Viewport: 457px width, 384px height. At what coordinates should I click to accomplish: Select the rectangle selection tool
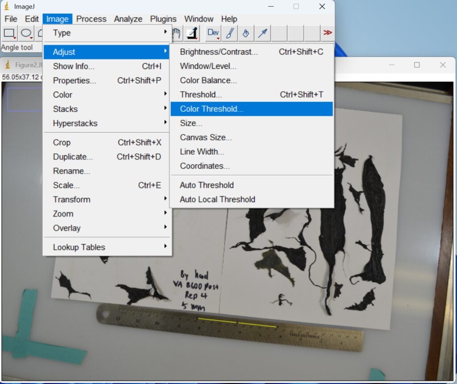(x=10, y=33)
